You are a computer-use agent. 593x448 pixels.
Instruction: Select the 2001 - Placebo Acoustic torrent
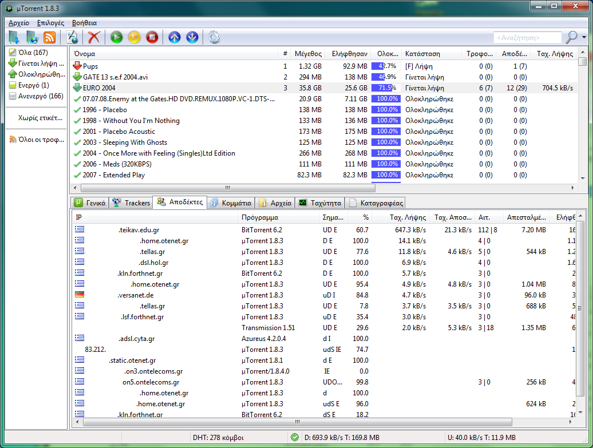(x=324, y=132)
